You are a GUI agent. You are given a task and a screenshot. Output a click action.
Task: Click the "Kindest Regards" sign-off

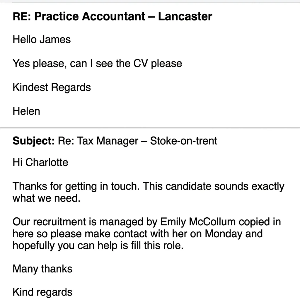click(52, 87)
